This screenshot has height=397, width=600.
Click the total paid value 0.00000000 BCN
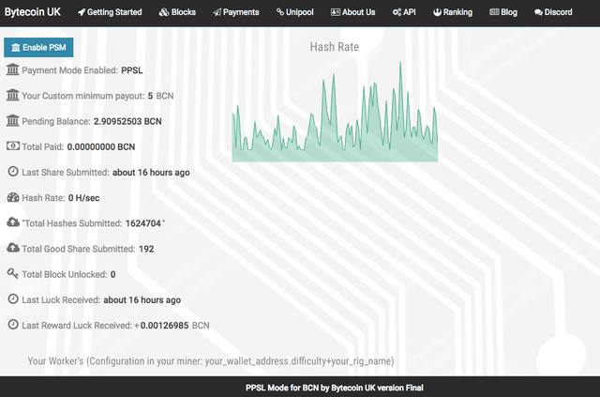pyautogui.click(x=101, y=146)
